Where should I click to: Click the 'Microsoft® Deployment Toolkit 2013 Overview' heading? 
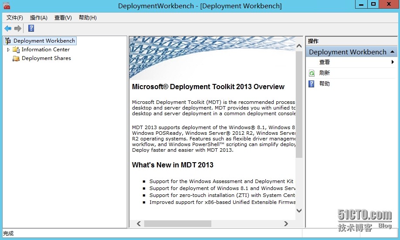pos(208,87)
